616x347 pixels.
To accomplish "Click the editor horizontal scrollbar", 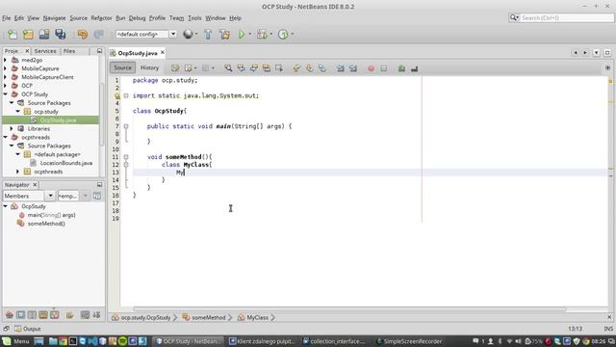I will pyautogui.click(x=349, y=309).
